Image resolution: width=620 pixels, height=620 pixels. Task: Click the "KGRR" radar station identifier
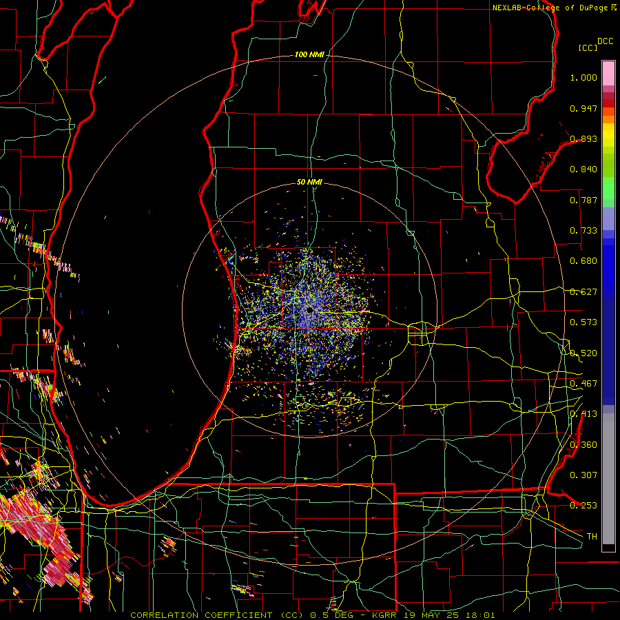(x=384, y=615)
